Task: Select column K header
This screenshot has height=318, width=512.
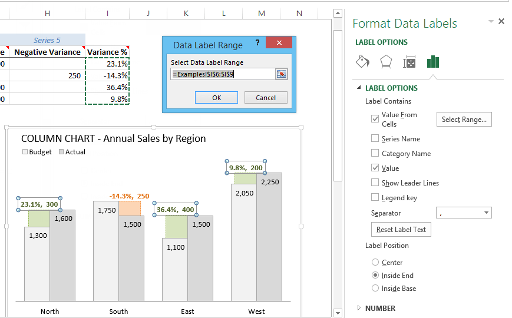Action: [186, 13]
